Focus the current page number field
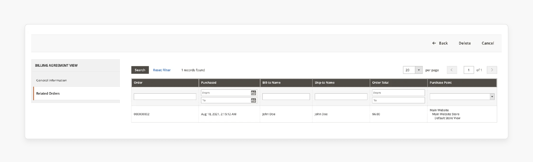The image size is (533, 162). (469, 70)
